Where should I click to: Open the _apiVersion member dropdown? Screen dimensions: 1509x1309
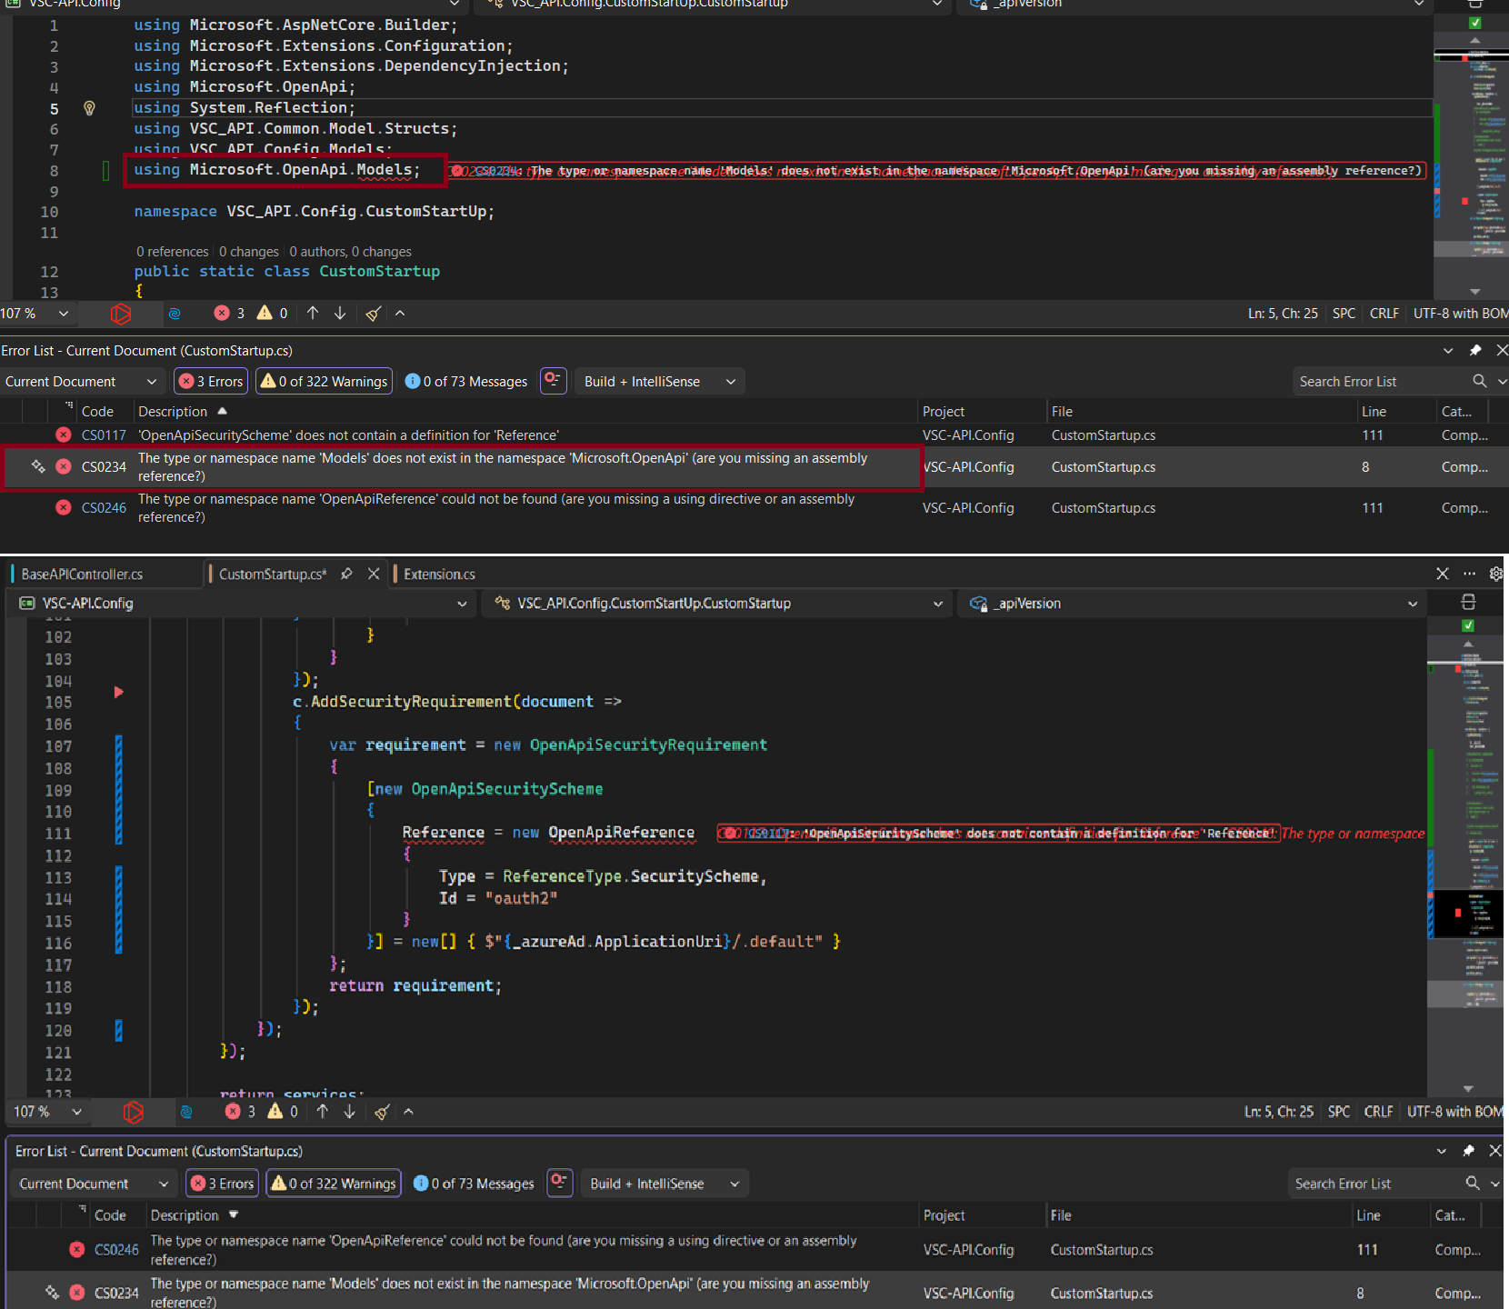click(1191, 603)
